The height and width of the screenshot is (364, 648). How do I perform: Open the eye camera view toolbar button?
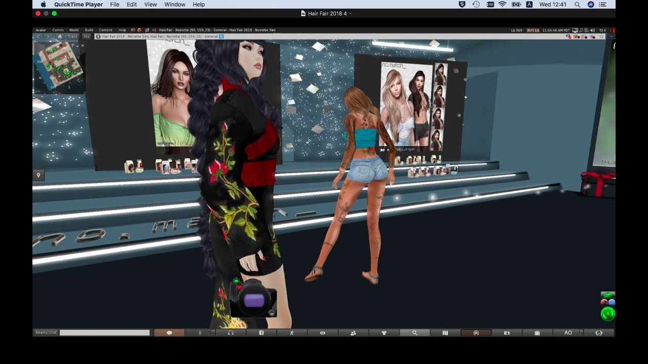322,333
